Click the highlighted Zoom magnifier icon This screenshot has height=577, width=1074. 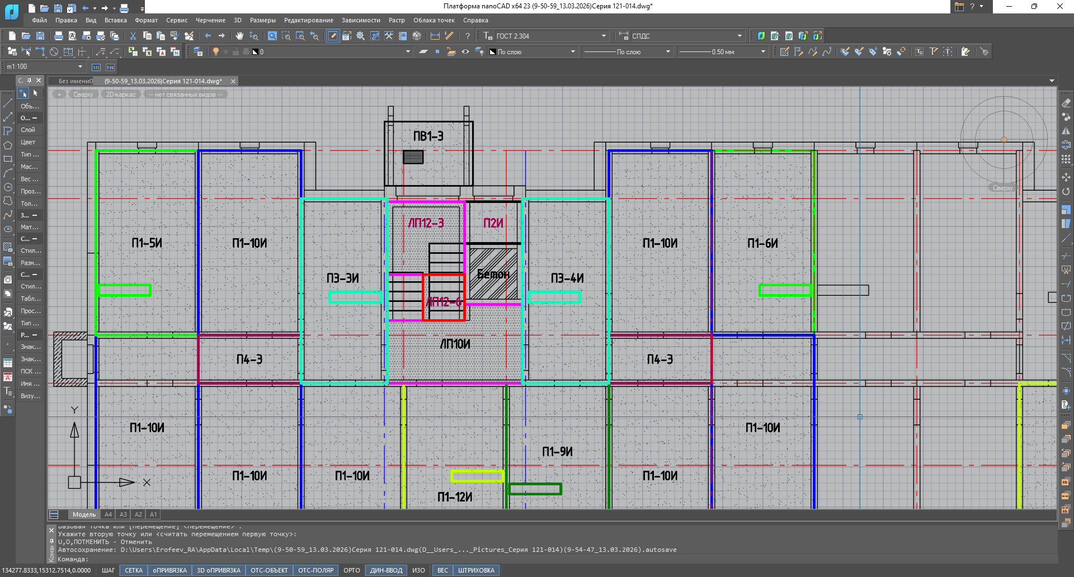tap(272, 36)
